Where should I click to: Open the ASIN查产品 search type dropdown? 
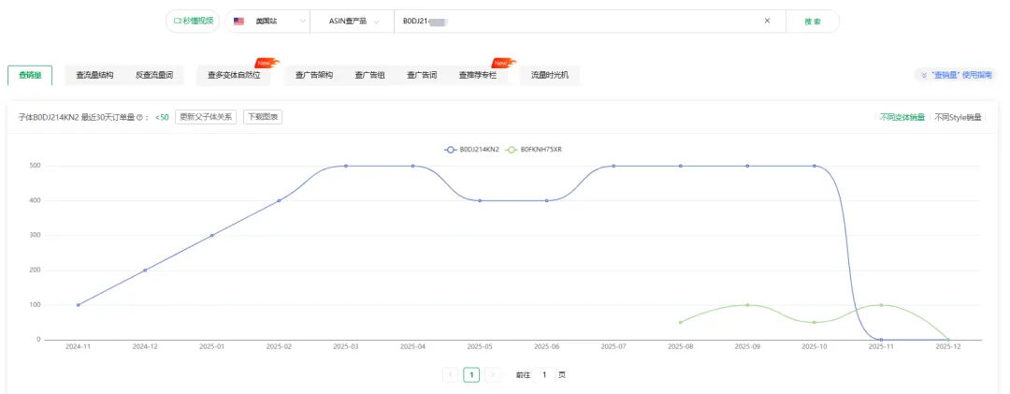point(356,21)
